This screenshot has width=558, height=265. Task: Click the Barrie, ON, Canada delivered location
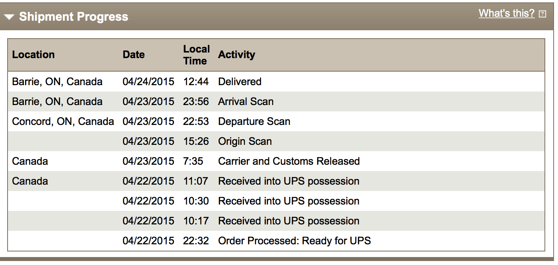[57, 82]
